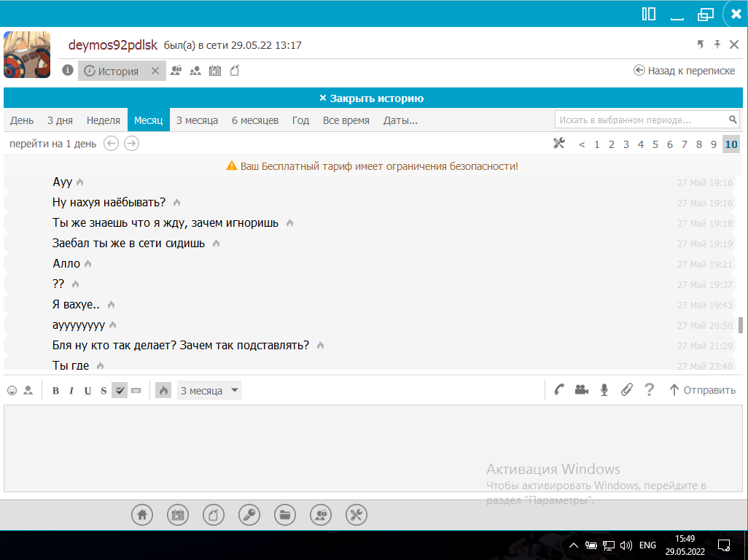The height and width of the screenshot is (560, 748).
Task: Open settings wrench in bottom bar
Action: [x=357, y=515]
